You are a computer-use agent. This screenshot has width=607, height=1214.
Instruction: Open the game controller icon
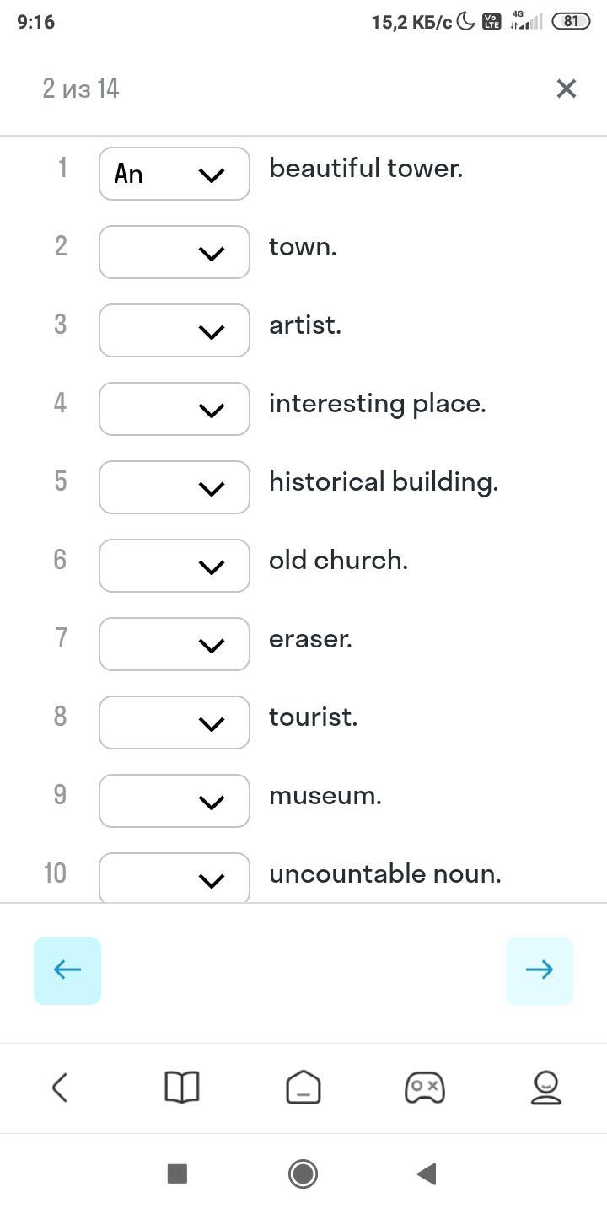[x=425, y=1088]
